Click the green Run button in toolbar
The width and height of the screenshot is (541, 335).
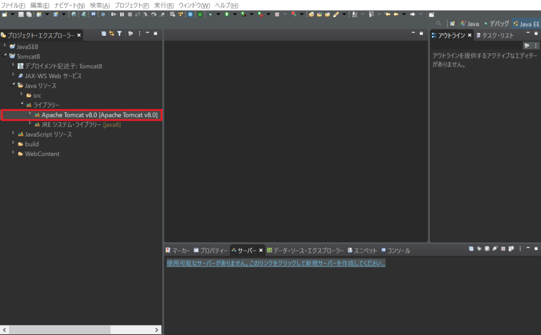(227, 14)
